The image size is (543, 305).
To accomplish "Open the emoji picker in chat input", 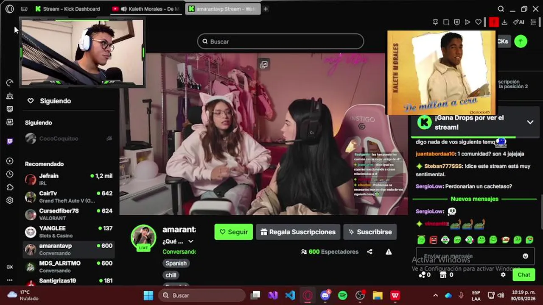I will tap(526, 256).
